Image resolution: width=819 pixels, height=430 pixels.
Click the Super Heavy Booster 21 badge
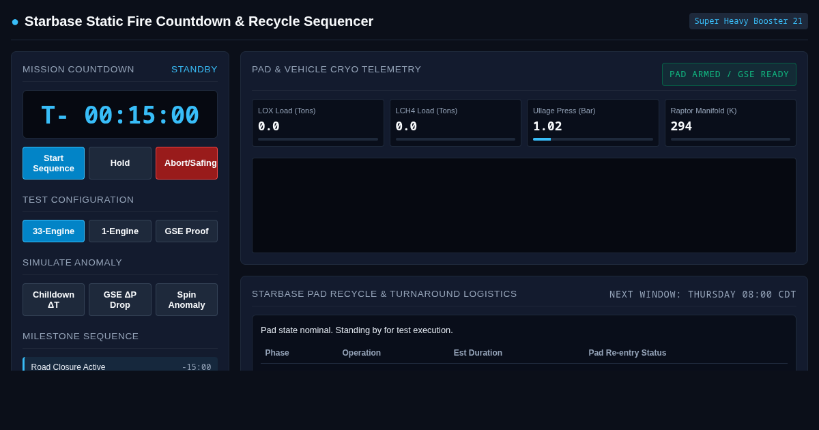click(748, 21)
